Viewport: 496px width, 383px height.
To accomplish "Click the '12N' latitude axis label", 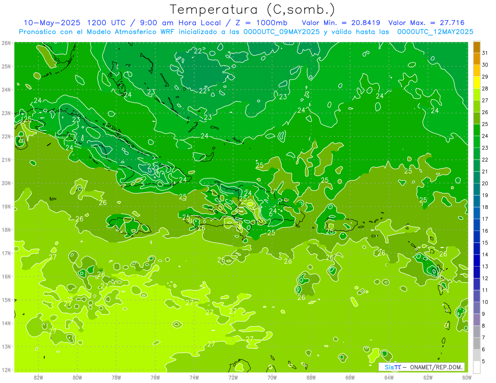I will [x=6, y=370].
